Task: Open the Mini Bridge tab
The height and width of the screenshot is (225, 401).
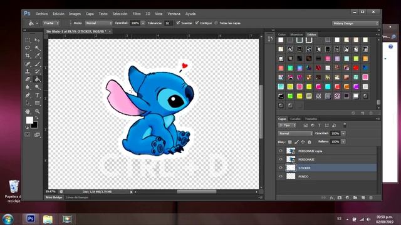Action: [x=54, y=197]
